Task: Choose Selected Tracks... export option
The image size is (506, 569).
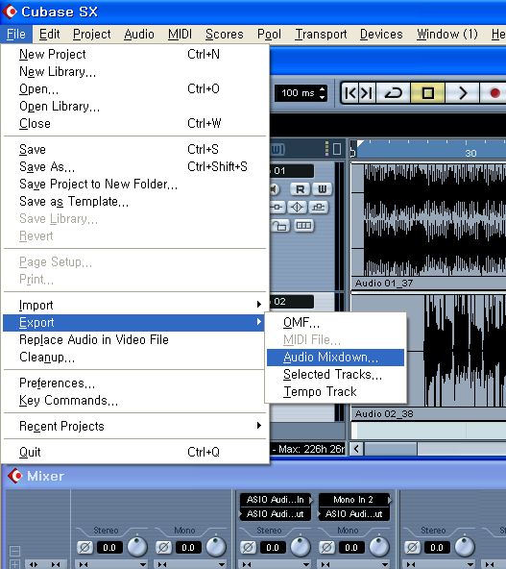Action: 335,375
